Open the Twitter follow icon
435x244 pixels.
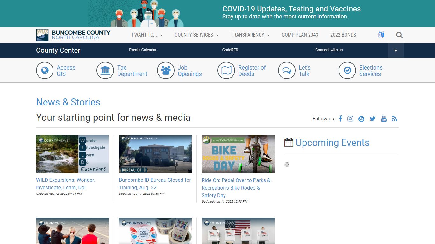(x=373, y=119)
